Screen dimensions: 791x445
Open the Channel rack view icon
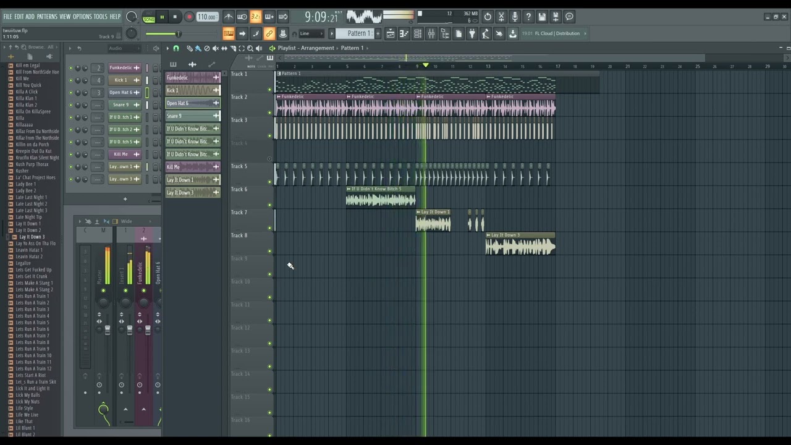(x=418, y=33)
